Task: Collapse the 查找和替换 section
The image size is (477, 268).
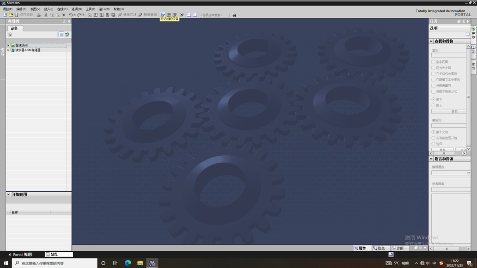Action: pos(431,41)
